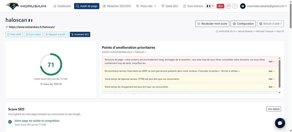Screen dimensions: 292x132
Task: Click the Points d'amélioration prioritaires heading
Action: 129,48
